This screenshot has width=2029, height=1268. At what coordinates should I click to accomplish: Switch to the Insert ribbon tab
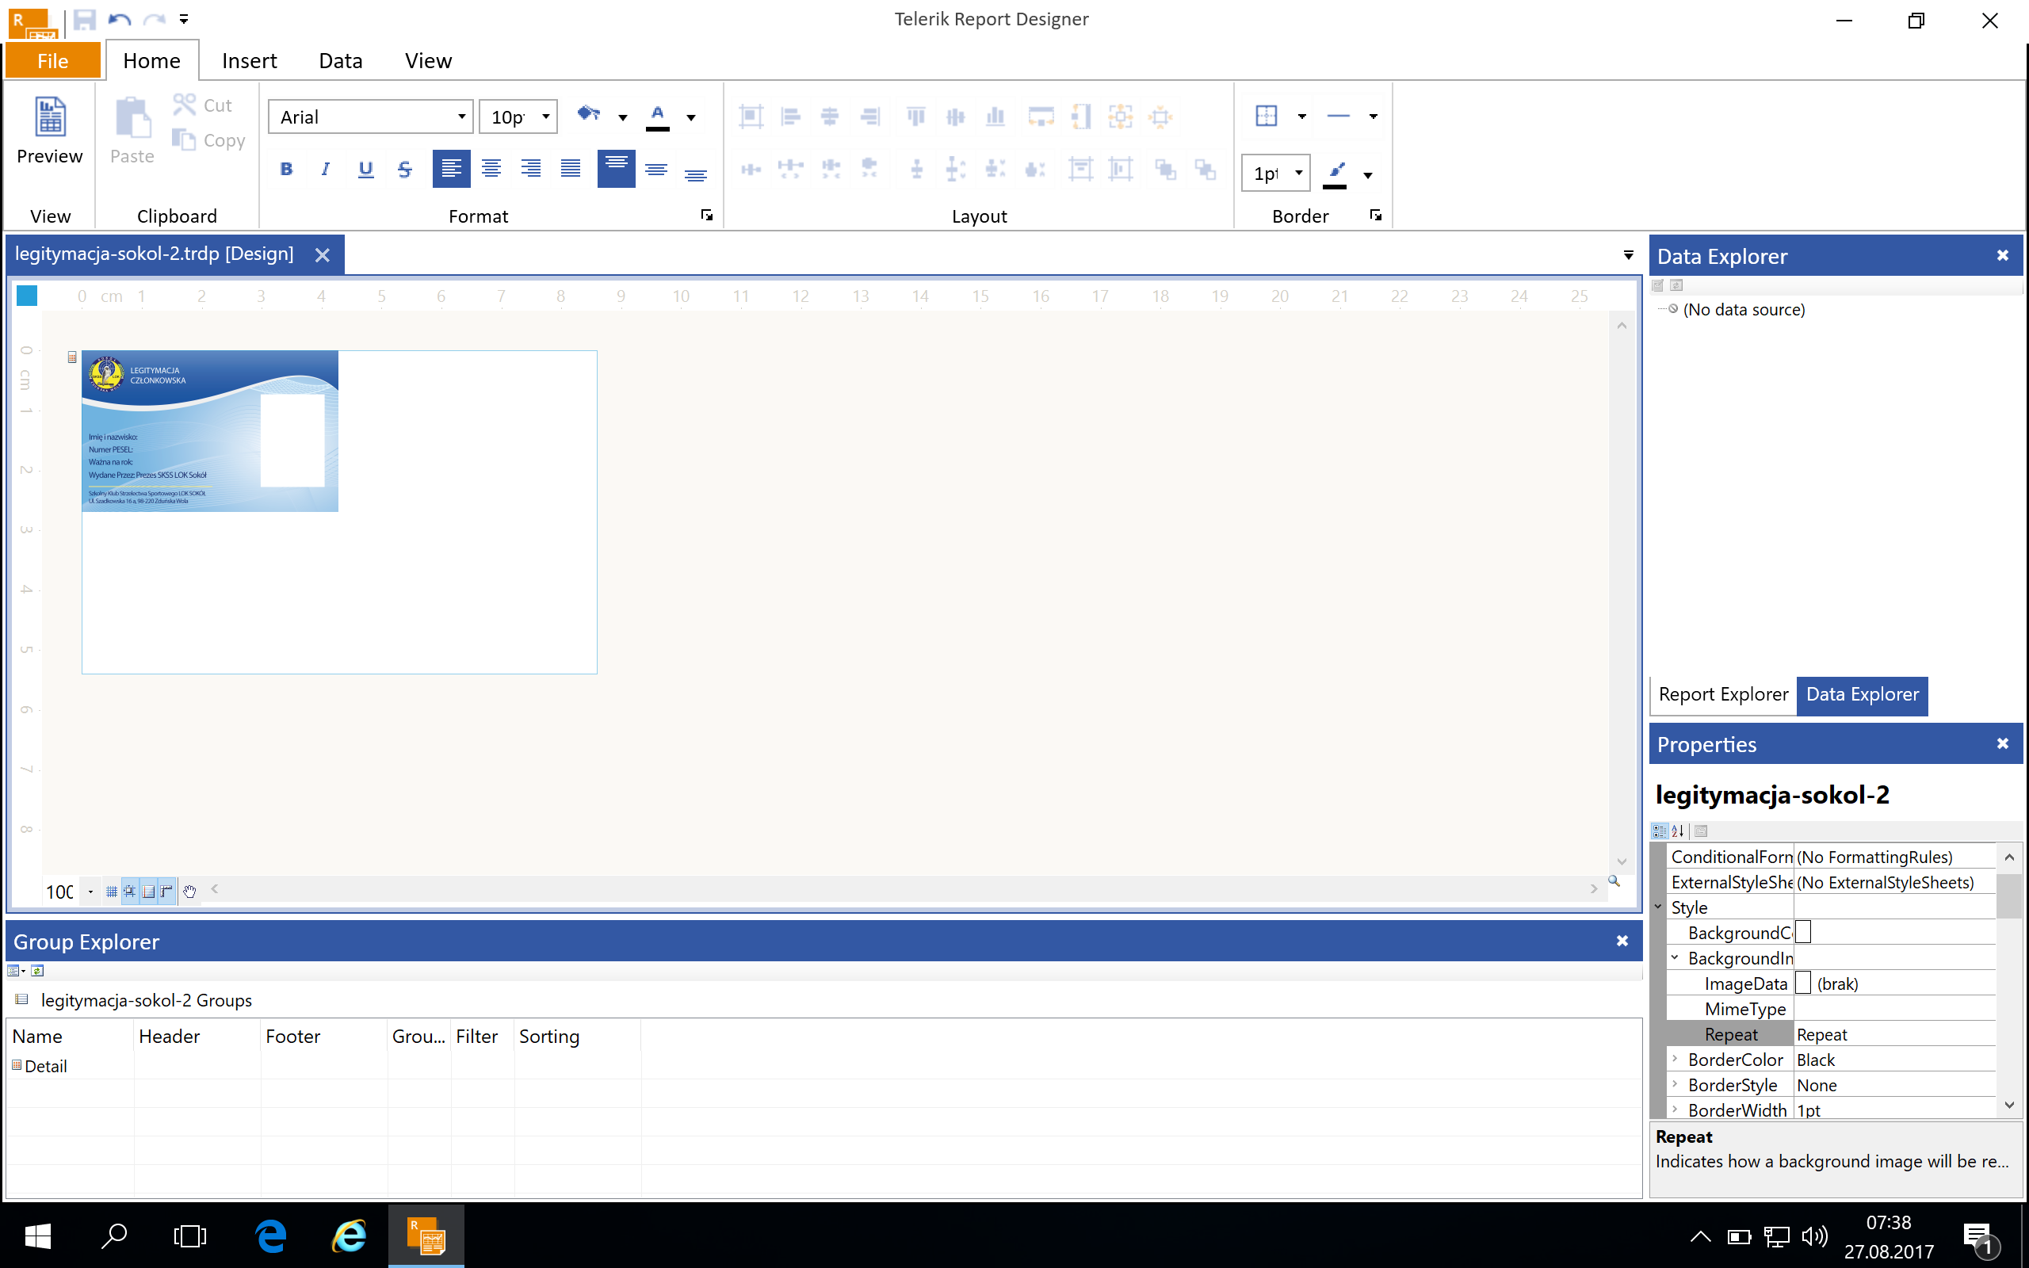tap(249, 60)
